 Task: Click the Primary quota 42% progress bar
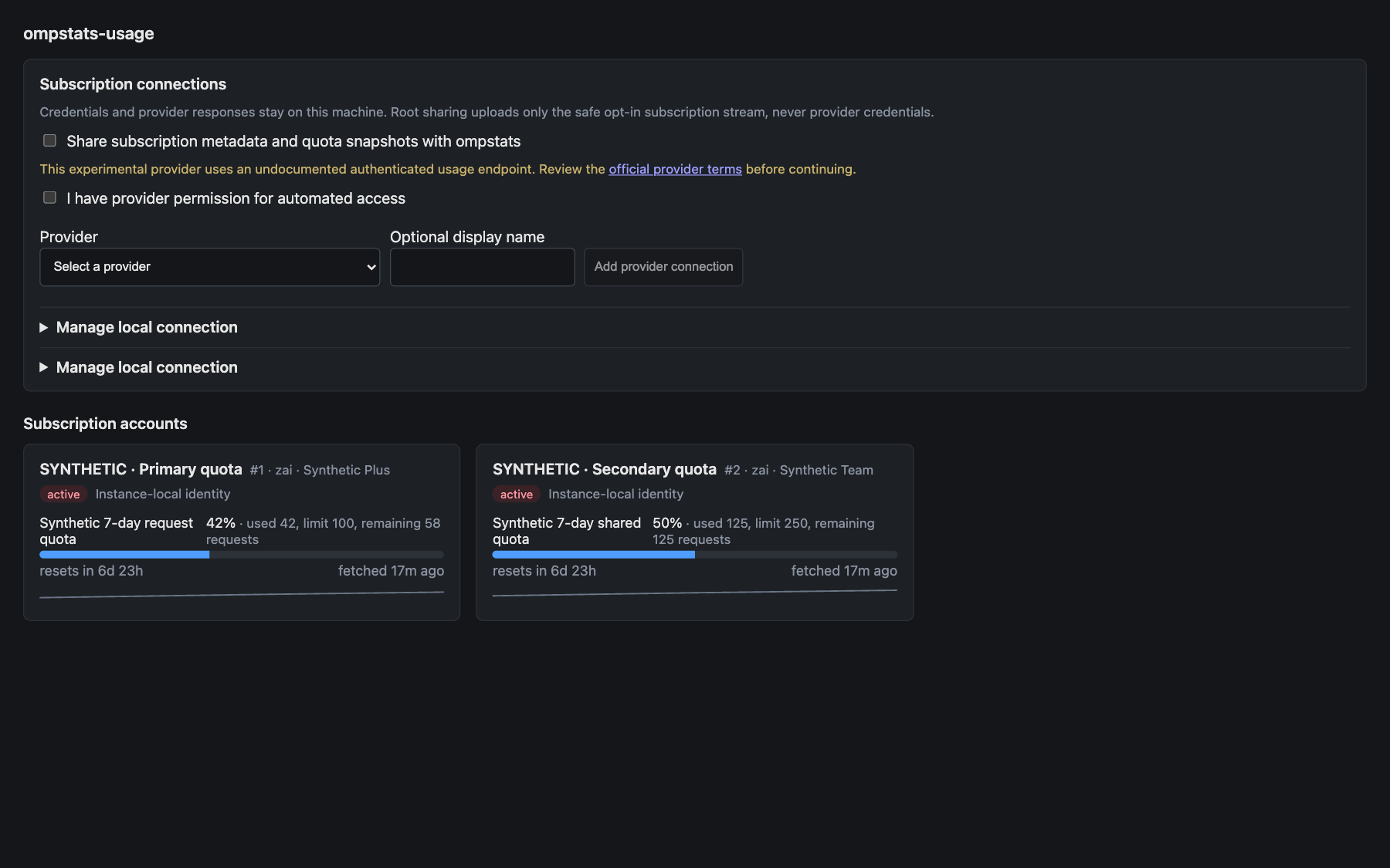click(242, 554)
